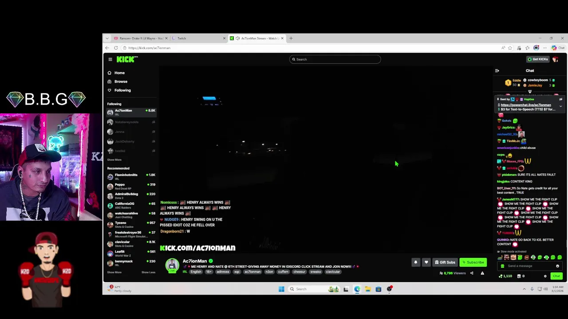Expand the gift leaderboard arrow
This screenshot has width=568, height=319.
click(530, 92)
